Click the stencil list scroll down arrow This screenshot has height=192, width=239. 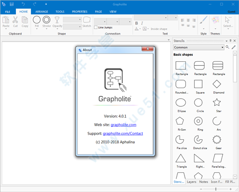point(235,177)
